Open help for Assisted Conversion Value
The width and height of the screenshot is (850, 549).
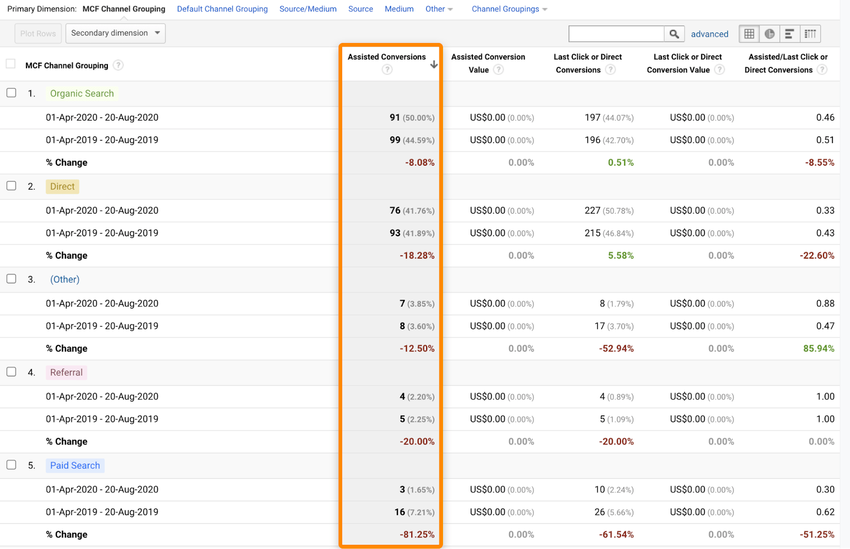pos(498,70)
